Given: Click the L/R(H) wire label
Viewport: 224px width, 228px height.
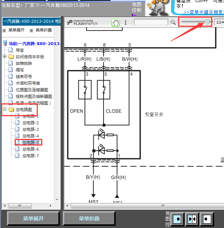Looking at the screenshot, I should click(x=84, y=59).
